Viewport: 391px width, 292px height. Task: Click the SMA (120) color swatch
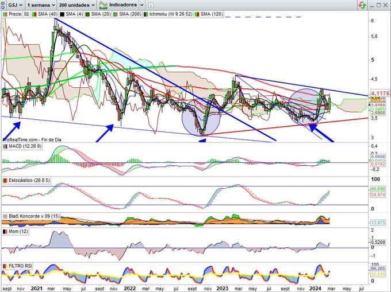tap(198, 12)
